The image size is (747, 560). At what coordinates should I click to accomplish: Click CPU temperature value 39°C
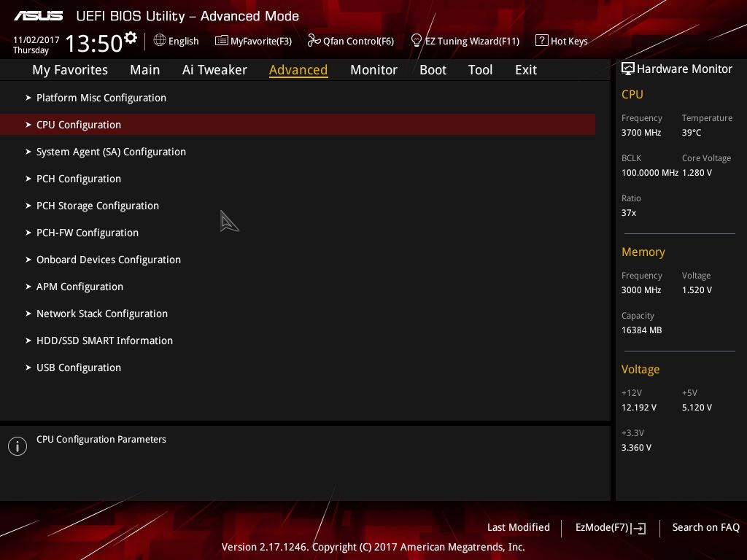(x=692, y=133)
